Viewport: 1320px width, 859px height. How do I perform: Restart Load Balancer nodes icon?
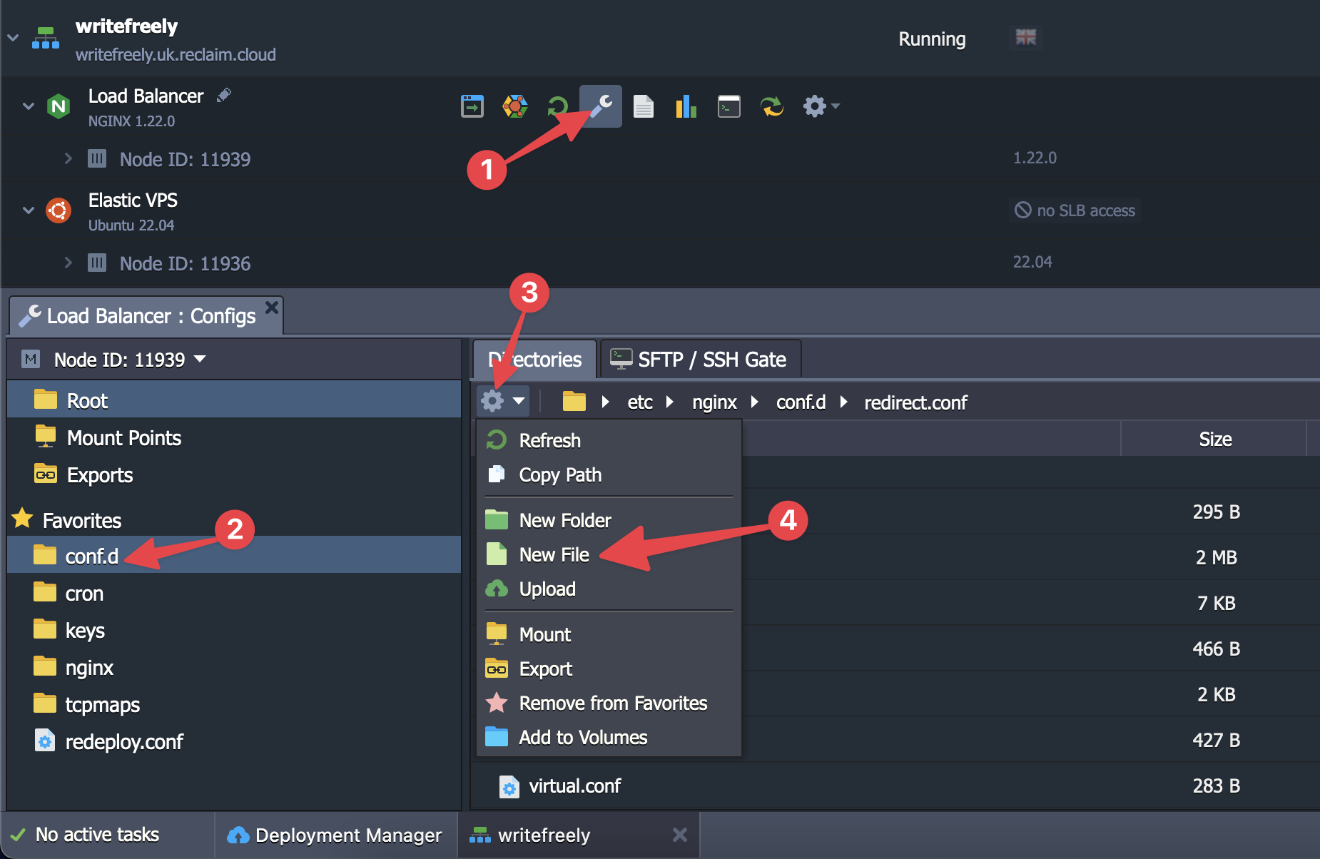[x=557, y=106]
